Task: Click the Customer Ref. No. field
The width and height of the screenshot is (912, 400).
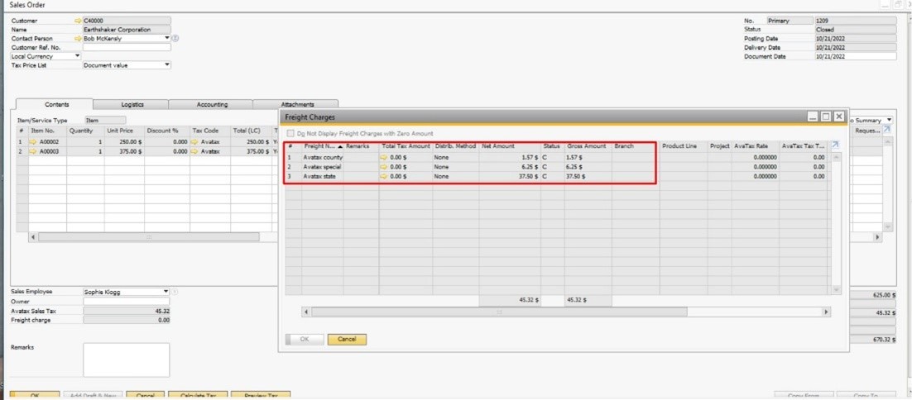Action: [x=127, y=48]
